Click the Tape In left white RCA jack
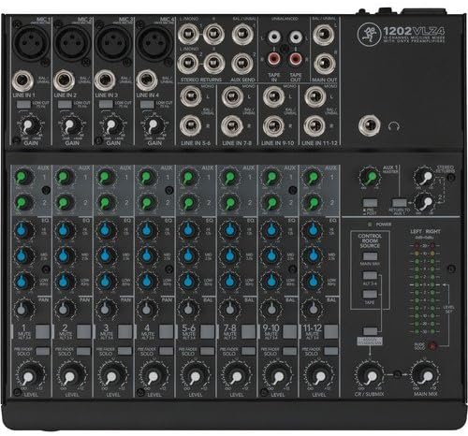The image size is (468, 436). (x=273, y=37)
